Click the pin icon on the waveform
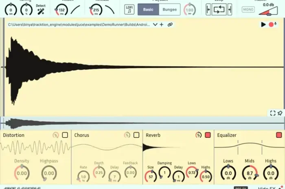285x189 pixels. click(280, 113)
